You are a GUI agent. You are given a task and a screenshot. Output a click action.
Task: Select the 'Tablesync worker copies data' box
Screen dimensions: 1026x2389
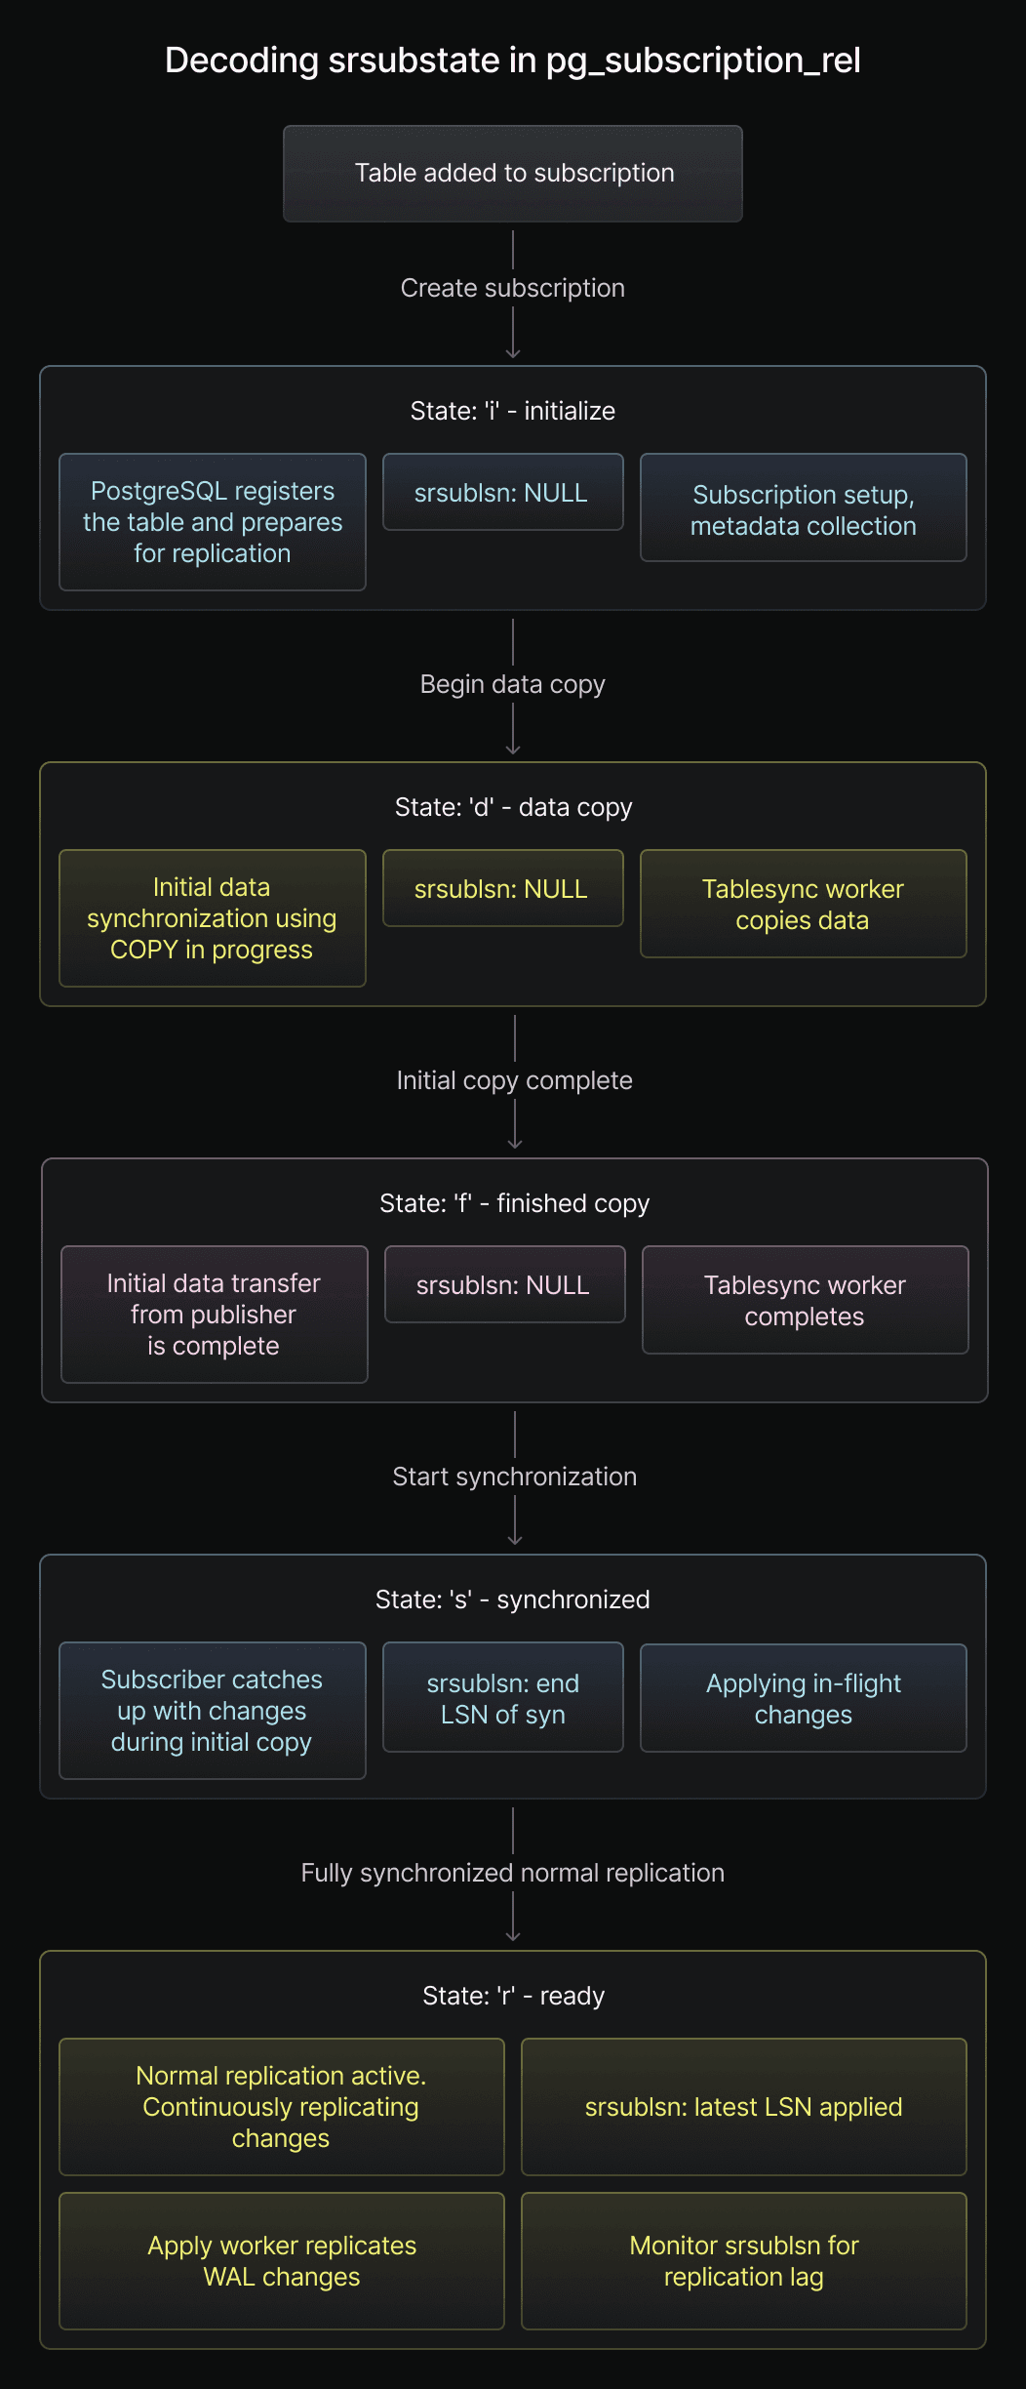[x=803, y=905]
